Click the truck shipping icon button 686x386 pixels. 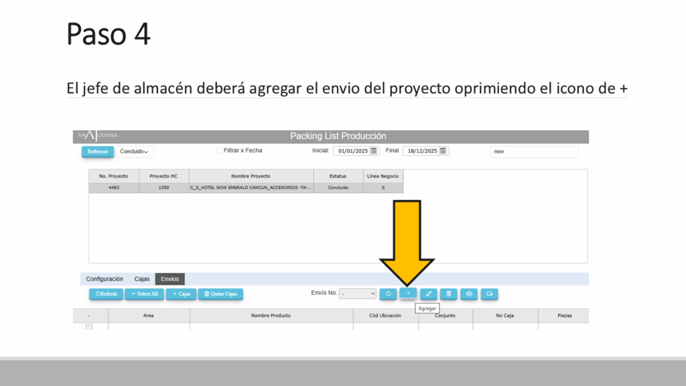tap(489, 294)
